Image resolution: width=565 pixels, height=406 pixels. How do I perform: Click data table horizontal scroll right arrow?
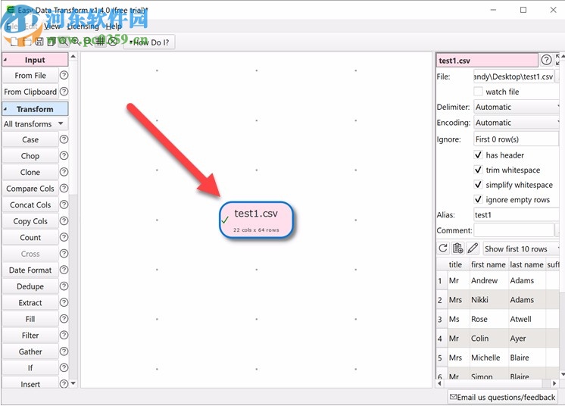(554, 383)
